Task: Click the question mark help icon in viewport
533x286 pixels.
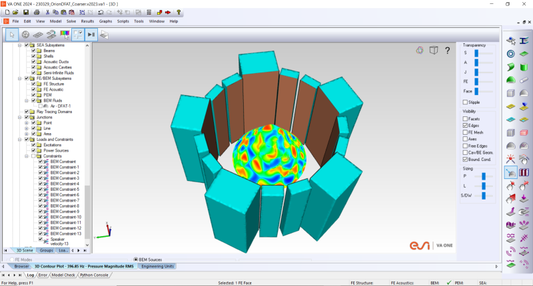Action: point(448,50)
